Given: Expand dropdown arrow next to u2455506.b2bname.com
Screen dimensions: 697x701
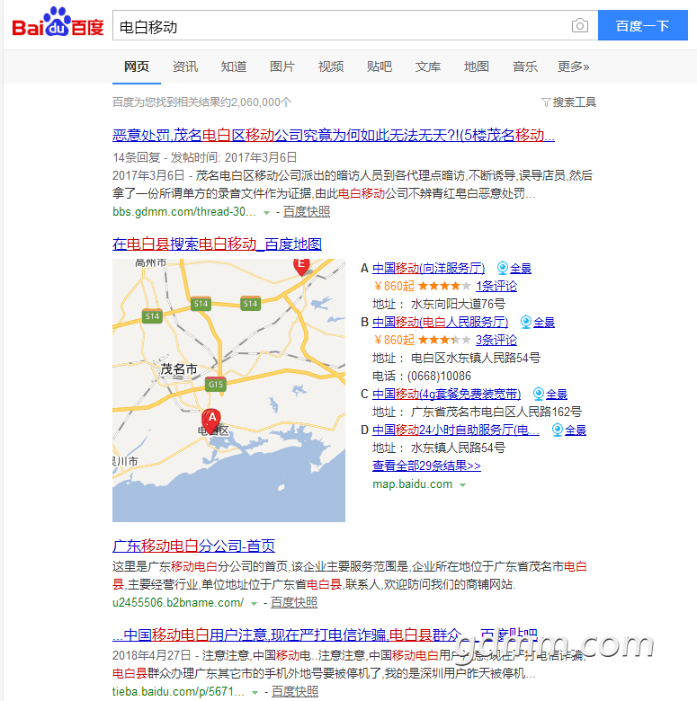Looking at the screenshot, I should 255,604.
